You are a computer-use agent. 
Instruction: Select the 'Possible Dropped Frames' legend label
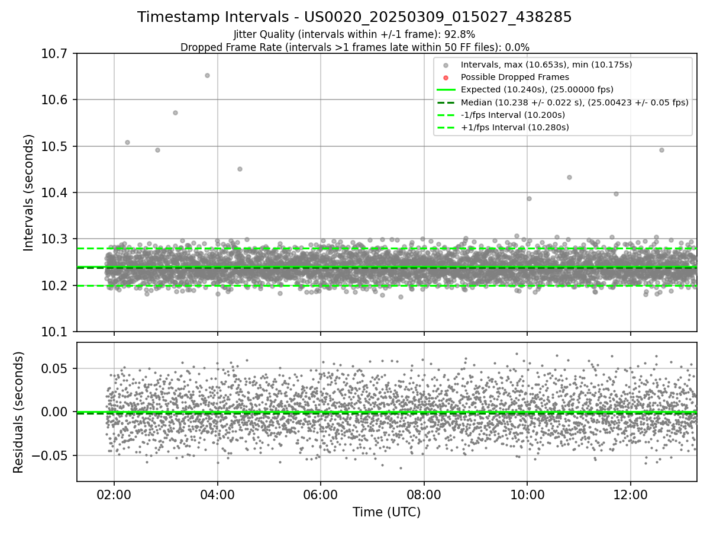pyautogui.click(x=515, y=77)
